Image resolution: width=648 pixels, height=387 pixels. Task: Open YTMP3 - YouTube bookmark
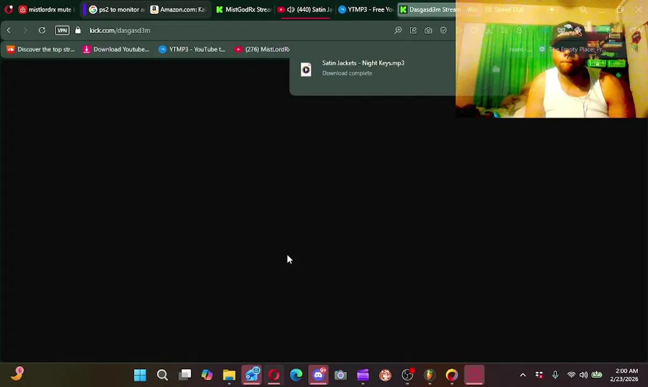coord(192,49)
